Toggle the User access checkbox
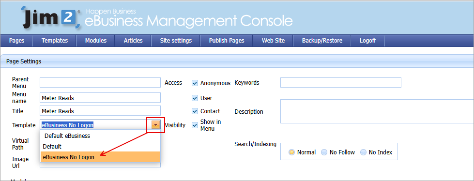Screen dimensions: 474x181 coord(195,98)
